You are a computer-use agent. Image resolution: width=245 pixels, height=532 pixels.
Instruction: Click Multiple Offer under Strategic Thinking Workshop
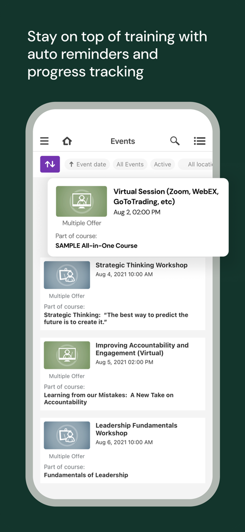click(67, 296)
